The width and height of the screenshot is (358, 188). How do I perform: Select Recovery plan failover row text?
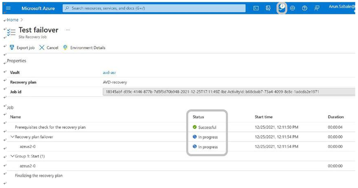click(x=34, y=137)
